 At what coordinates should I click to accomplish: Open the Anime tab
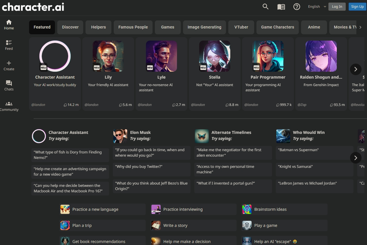pos(314,27)
